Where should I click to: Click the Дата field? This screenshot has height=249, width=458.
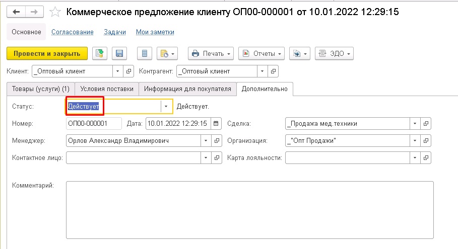tap(178, 124)
